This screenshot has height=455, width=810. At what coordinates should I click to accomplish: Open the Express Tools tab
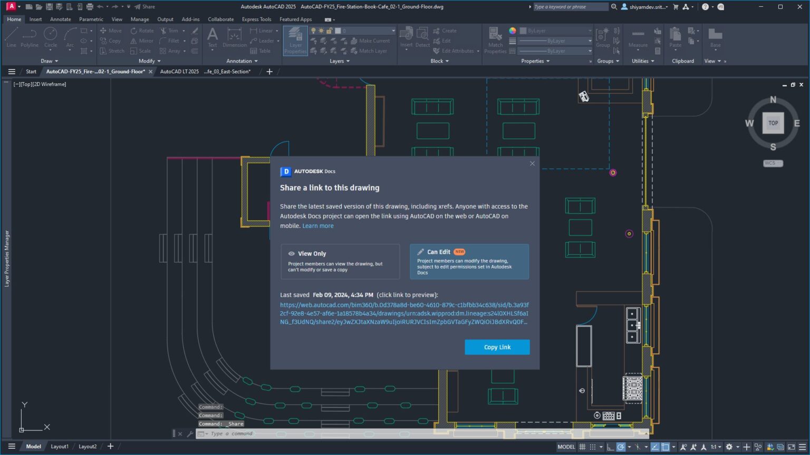(x=256, y=19)
